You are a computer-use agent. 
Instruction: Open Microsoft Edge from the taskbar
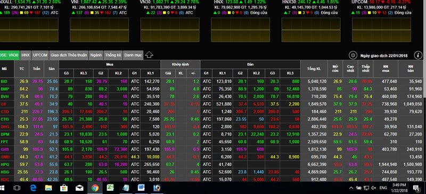pos(34,188)
